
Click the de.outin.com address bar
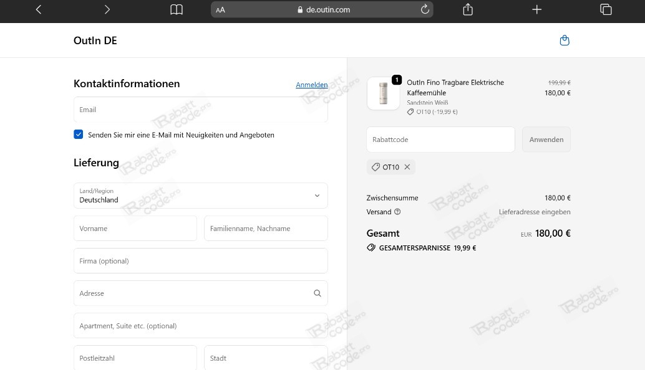point(322,9)
